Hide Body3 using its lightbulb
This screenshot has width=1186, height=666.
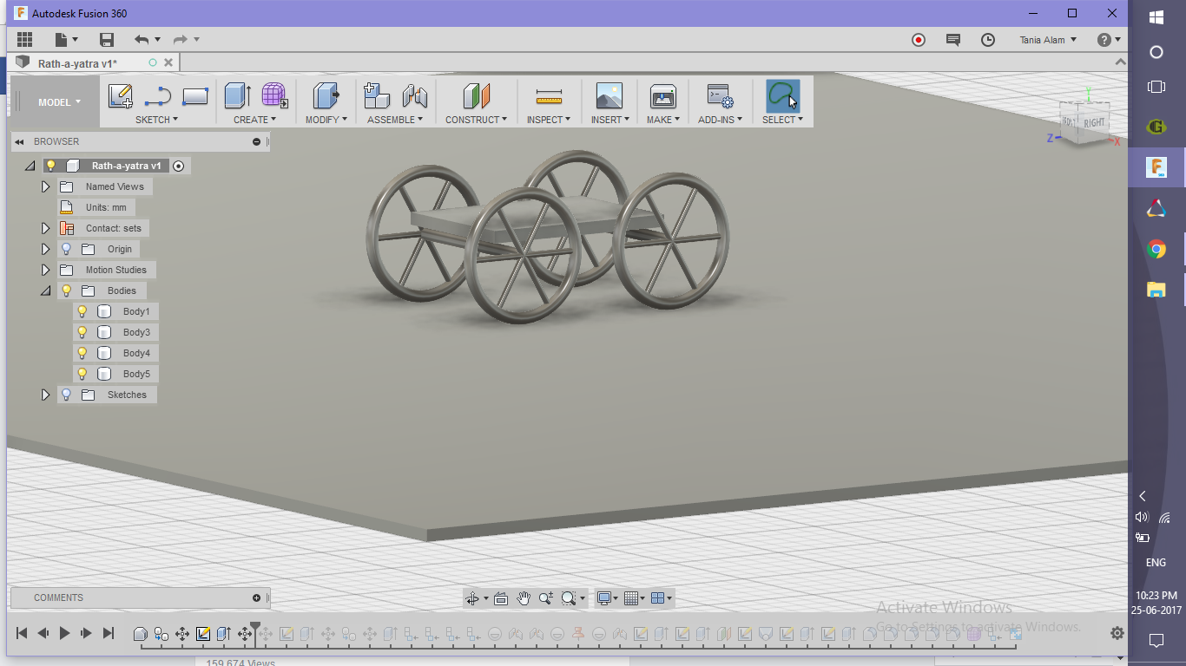click(82, 332)
